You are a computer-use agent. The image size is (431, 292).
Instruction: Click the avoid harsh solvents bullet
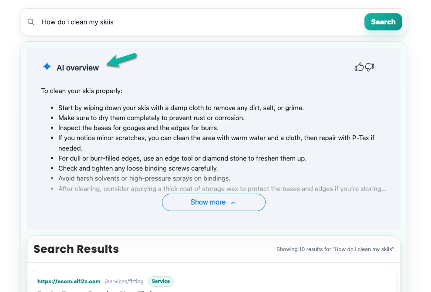[144, 178]
